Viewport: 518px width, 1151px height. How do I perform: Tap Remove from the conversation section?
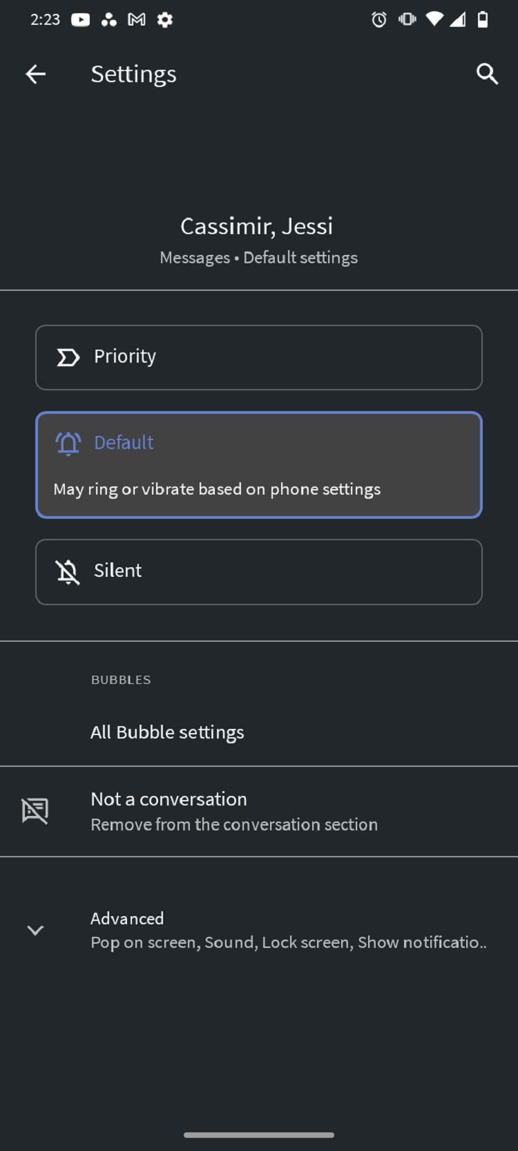pos(233,824)
